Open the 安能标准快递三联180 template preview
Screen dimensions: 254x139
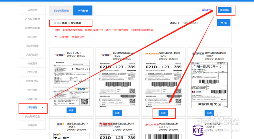click(x=163, y=85)
